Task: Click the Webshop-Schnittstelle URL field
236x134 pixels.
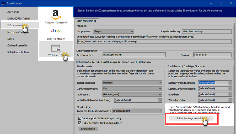Action: tap(154, 42)
